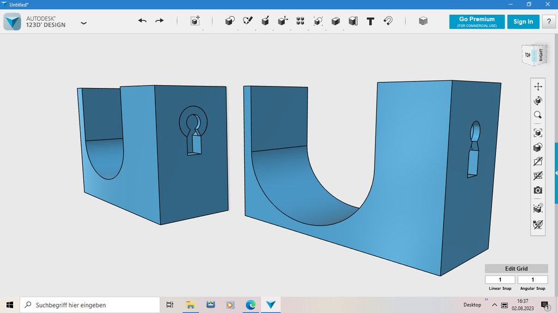
Task: Open the Help question mark button
Action: pyautogui.click(x=549, y=22)
